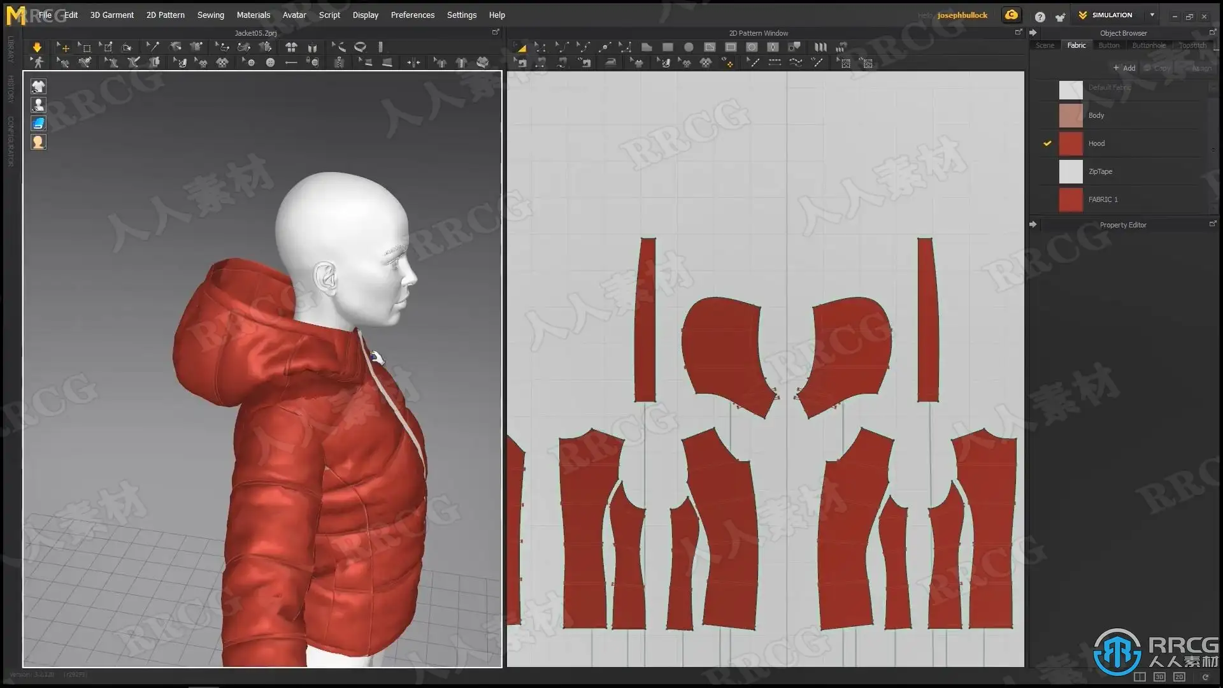Open the SIMULATION mode dropdown arrow
Image resolution: width=1223 pixels, height=688 pixels.
point(1152,15)
